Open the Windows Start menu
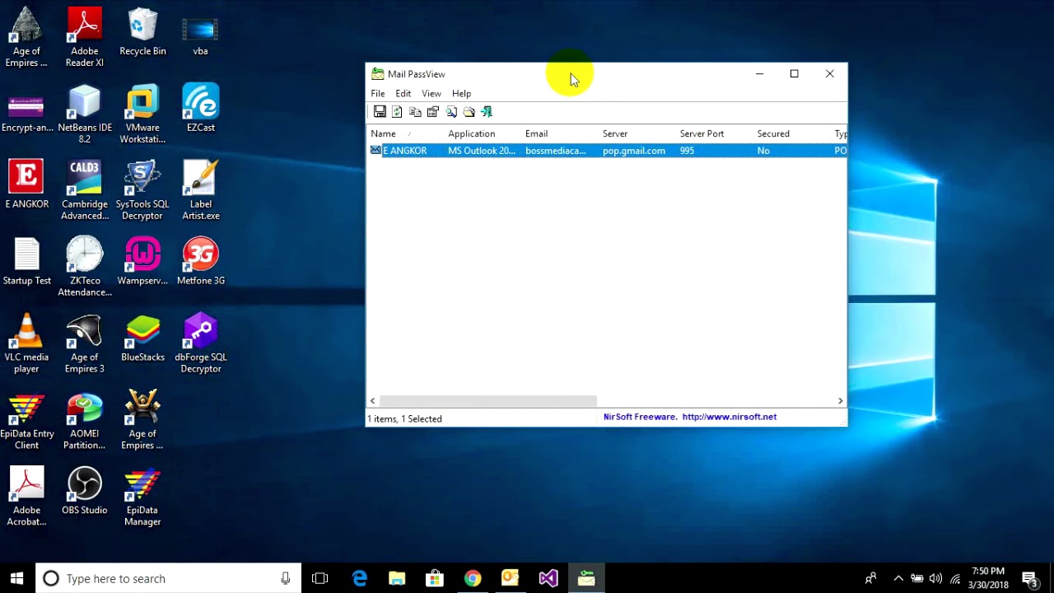 [x=17, y=578]
